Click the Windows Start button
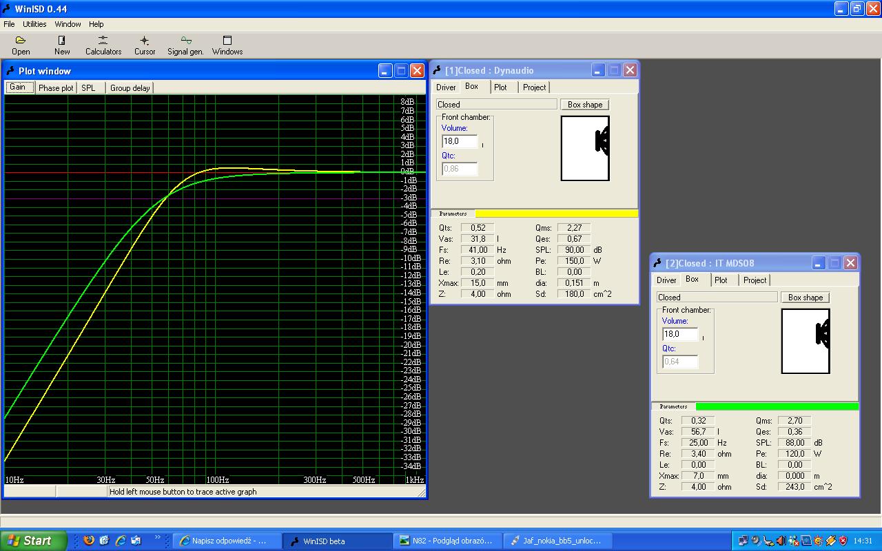 tap(33, 541)
